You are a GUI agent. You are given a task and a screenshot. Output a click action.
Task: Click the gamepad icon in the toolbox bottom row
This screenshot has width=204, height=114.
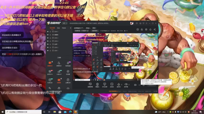coord(68,88)
